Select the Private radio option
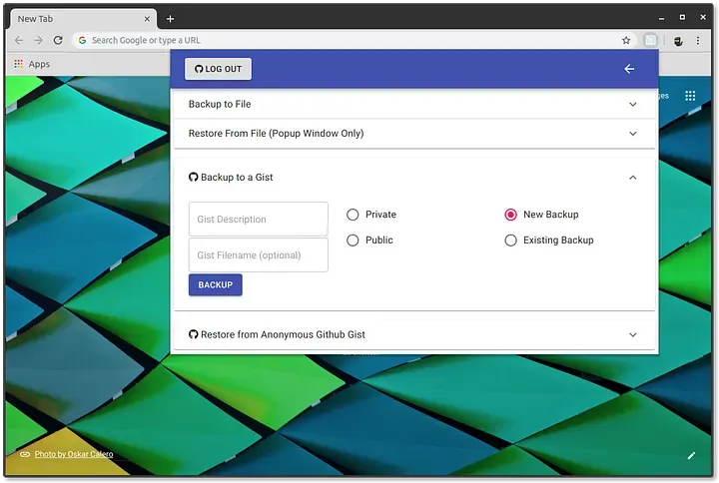 (x=353, y=215)
